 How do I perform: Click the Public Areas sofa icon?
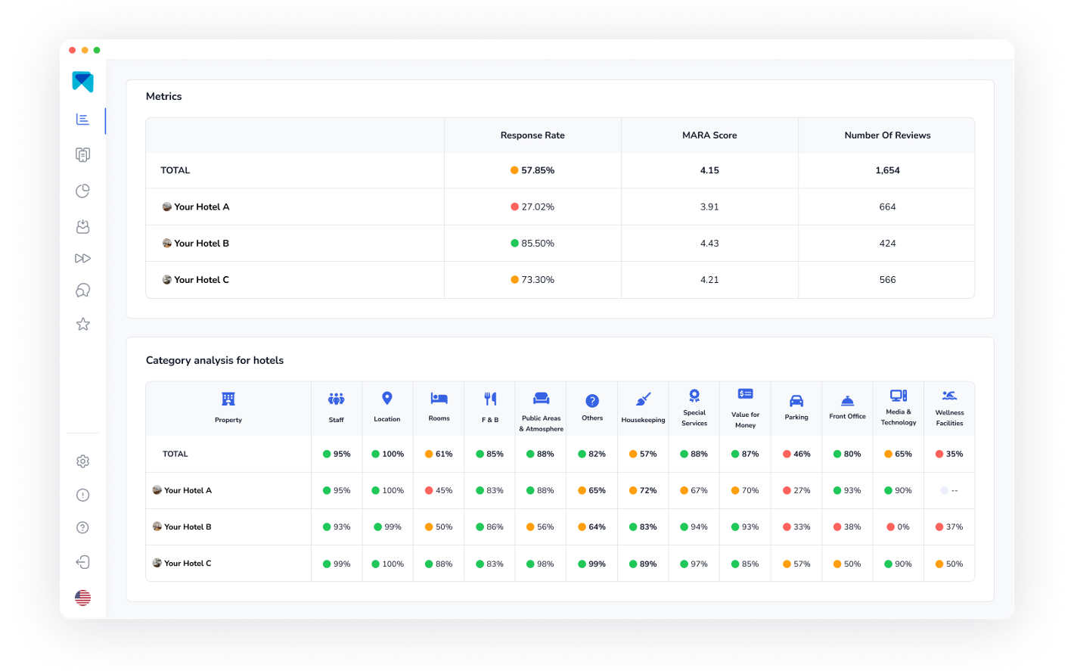(x=542, y=398)
